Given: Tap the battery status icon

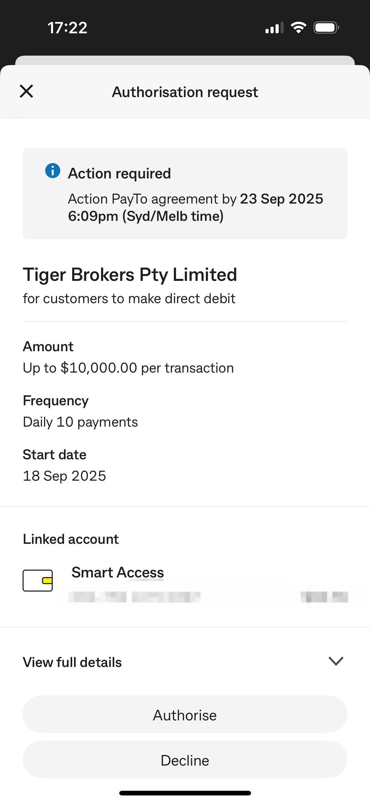Looking at the screenshot, I should coord(326,28).
